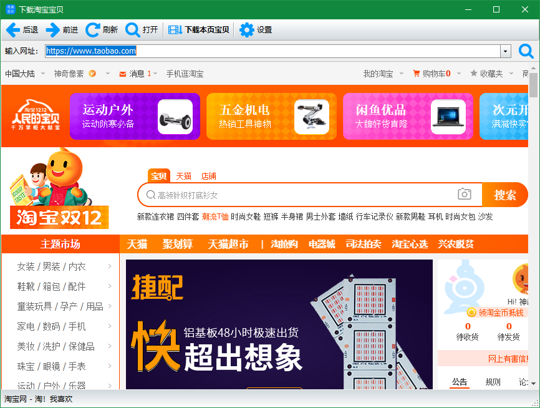Viewport: 540px width, 408px height.
Task: Open the 消息 messages envelope icon
Action: (x=123, y=74)
